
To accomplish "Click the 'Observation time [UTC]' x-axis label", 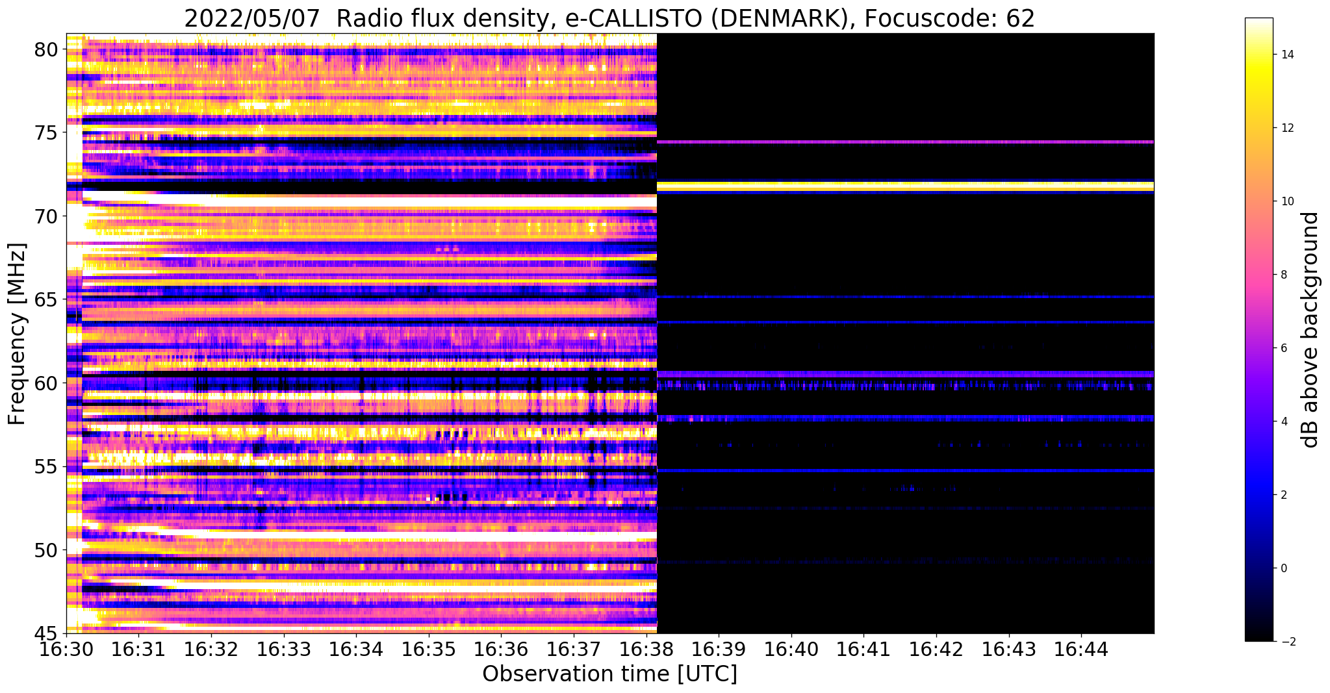I will 609,674.
